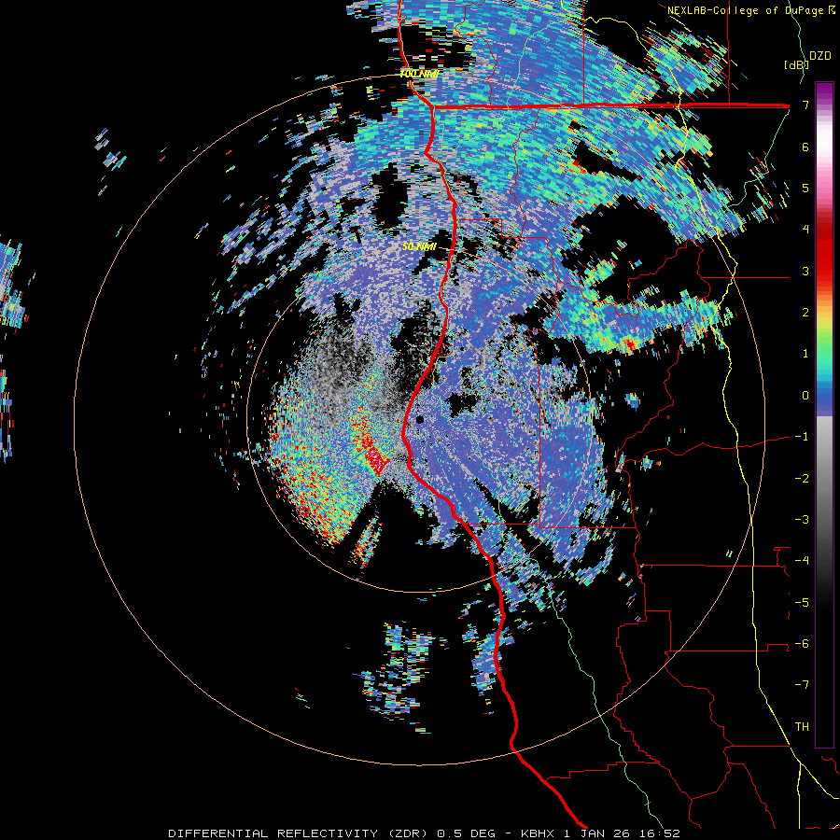840x840 pixels.
Task: Click the 2 value on the scale
Action: 805,313
